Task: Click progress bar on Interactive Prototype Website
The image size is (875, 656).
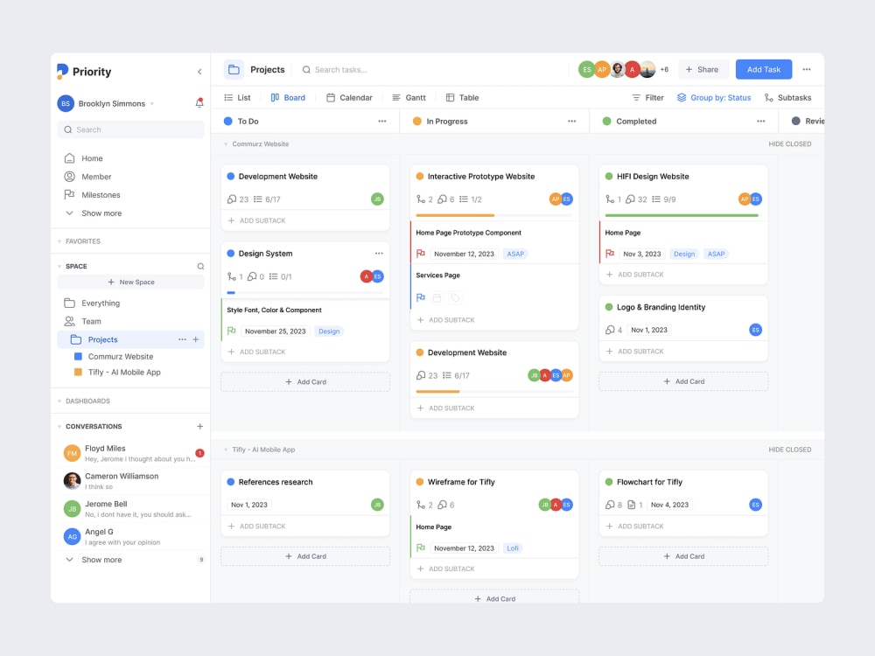Action: pos(494,215)
